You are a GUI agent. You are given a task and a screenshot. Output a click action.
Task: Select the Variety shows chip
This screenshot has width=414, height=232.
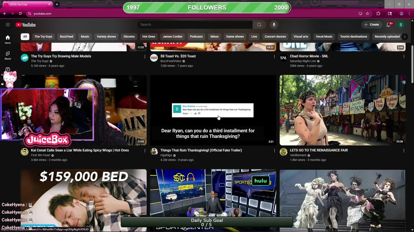coord(106,36)
